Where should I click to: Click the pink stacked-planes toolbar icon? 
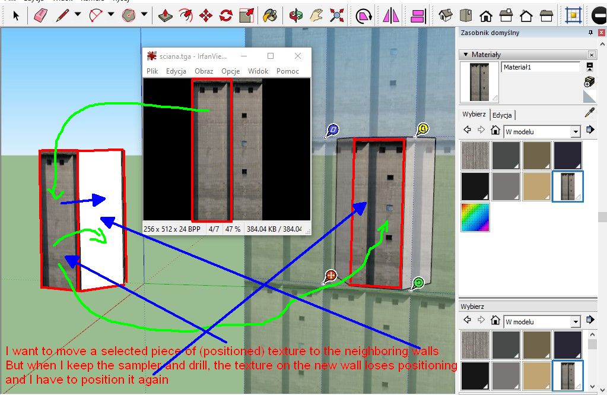[418, 15]
